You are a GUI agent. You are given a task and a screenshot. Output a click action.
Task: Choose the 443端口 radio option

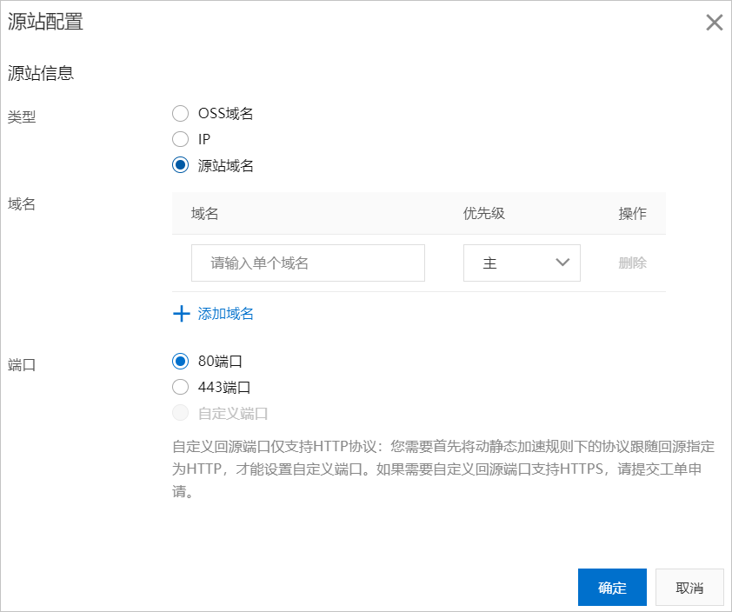click(x=180, y=387)
